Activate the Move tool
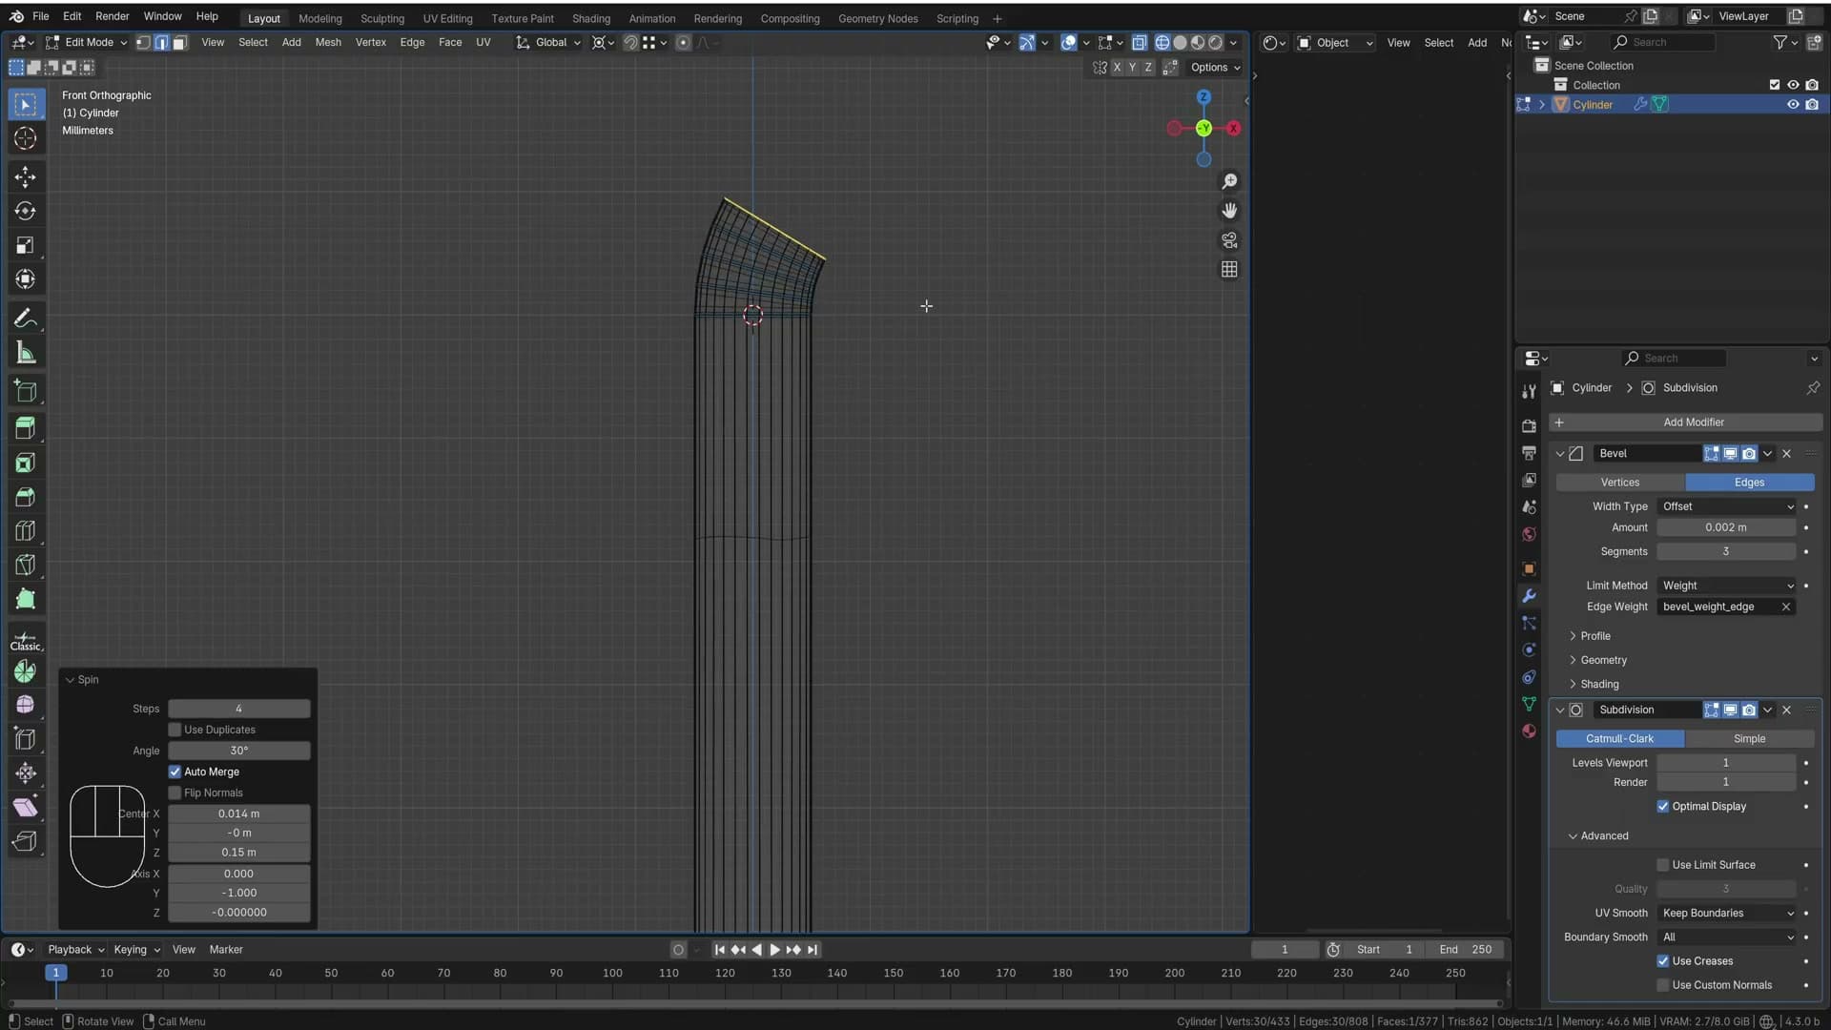This screenshot has width=1831, height=1030. pos(26,176)
